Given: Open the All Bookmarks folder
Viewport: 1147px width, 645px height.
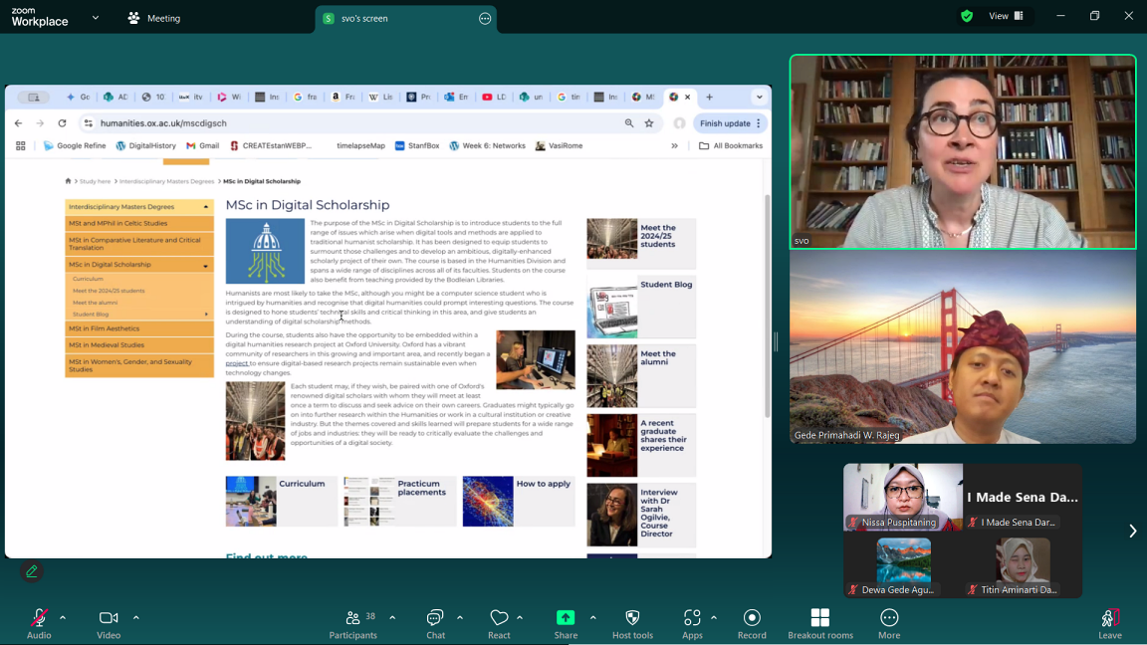Looking at the screenshot, I should coord(731,146).
